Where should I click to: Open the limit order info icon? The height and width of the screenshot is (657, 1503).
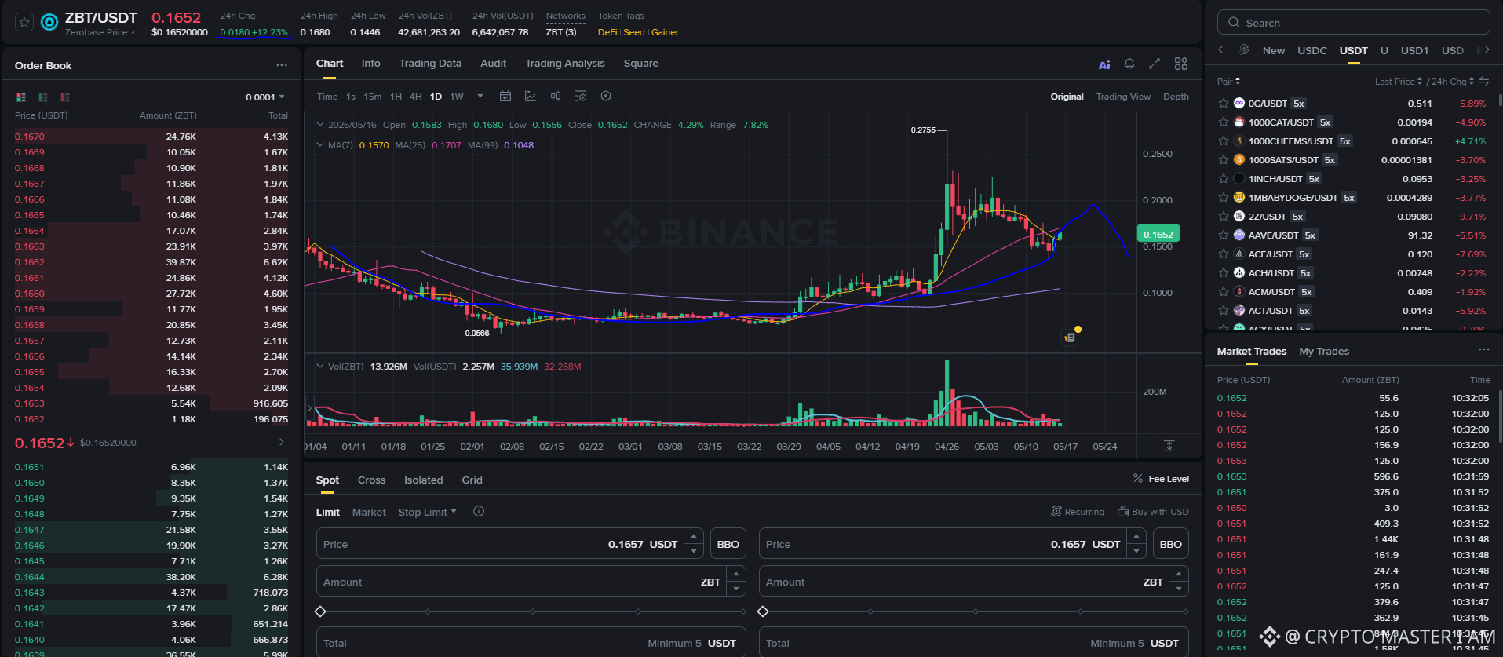click(x=479, y=511)
